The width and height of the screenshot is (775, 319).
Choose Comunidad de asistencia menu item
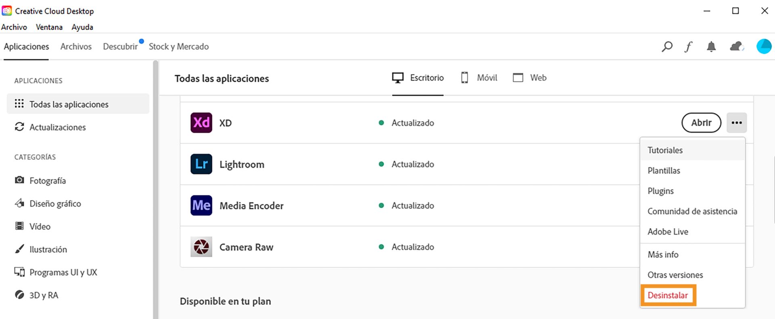point(692,211)
